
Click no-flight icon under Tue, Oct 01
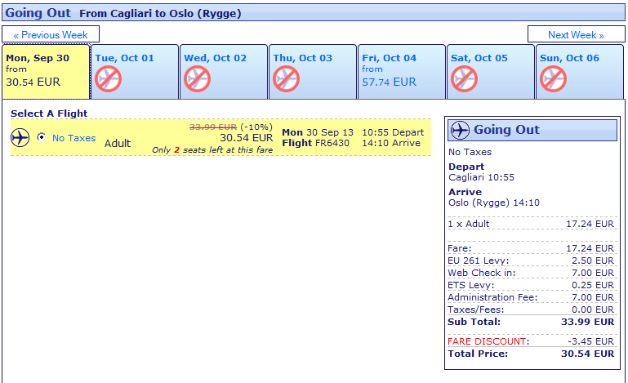point(108,79)
